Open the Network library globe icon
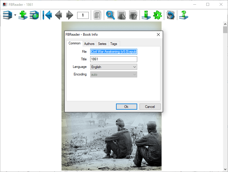The height and width of the screenshot is (172, 228). pyautogui.click(x=34, y=15)
